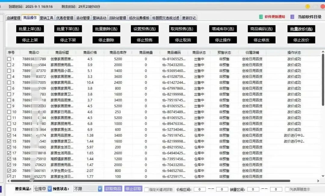
Task: Click the 批量下架(选) button
Action: tap(68, 29)
